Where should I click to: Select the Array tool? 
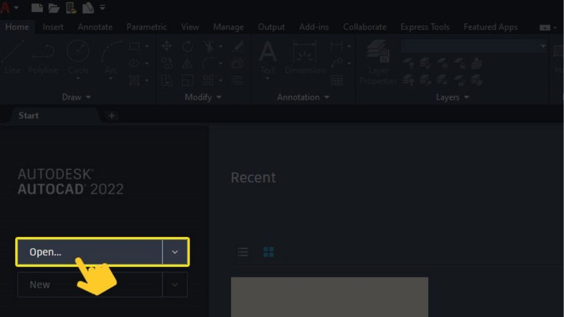click(x=208, y=80)
